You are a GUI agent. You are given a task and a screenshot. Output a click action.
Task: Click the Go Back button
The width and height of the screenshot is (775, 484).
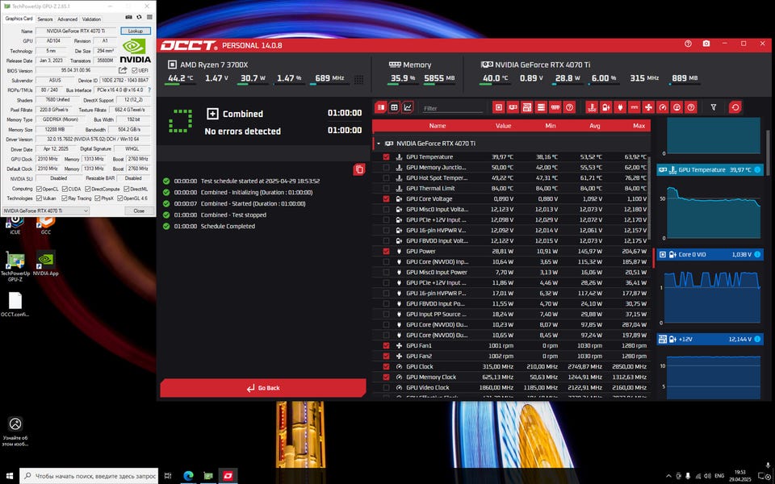262,388
